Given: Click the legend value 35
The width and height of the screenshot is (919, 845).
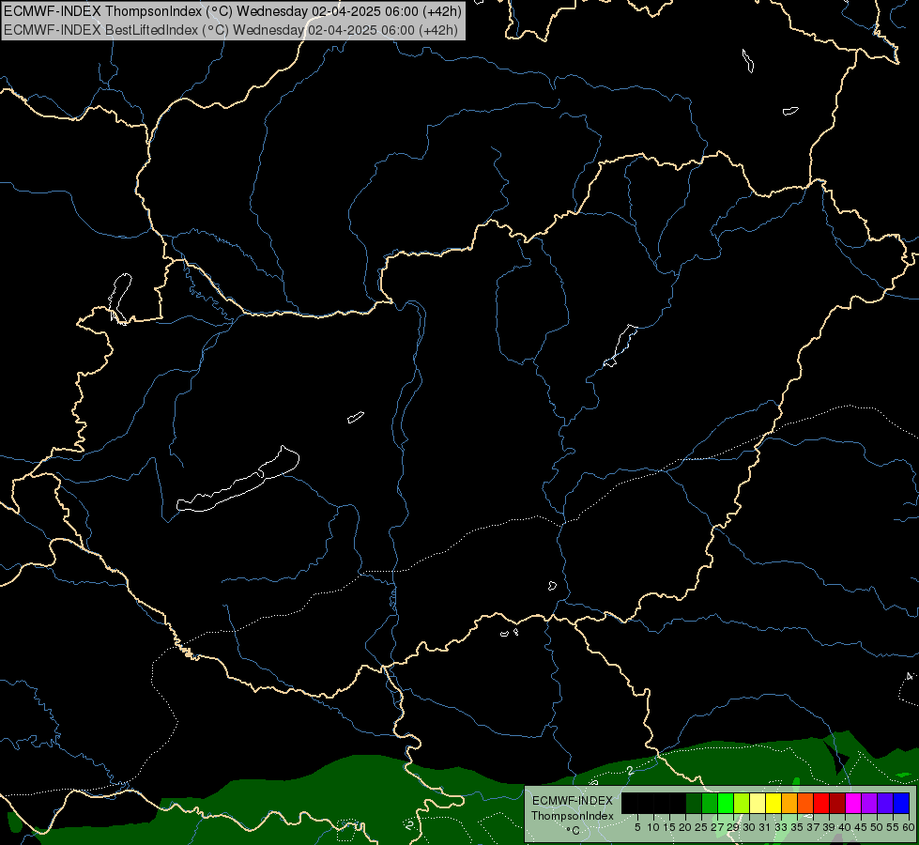Looking at the screenshot, I should [797, 827].
